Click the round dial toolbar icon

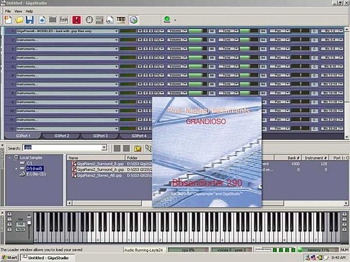click(x=89, y=20)
